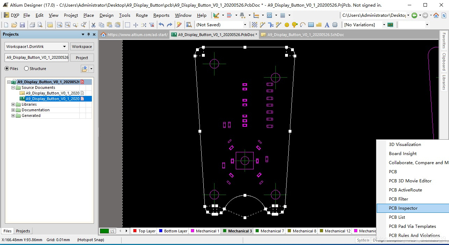
Task: Toggle visibility of the Top Layer tab
Action: [146, 231]
